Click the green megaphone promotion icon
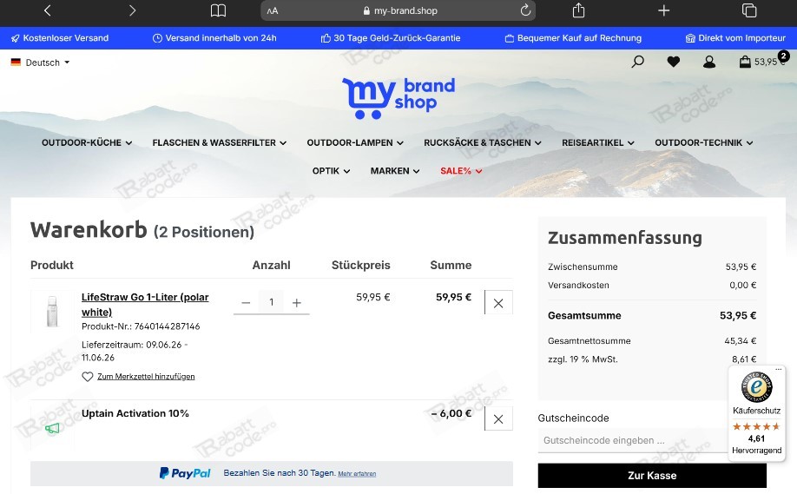797x494 pixels. coord(52,428)
